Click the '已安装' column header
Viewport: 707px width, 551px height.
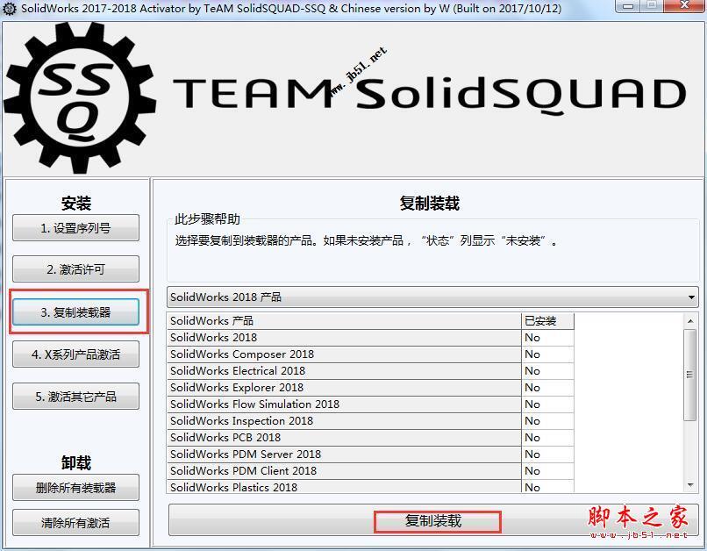[547, 321]
